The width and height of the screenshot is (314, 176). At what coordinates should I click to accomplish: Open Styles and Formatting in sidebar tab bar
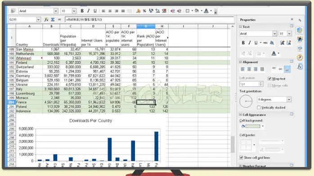pos(300,39)
